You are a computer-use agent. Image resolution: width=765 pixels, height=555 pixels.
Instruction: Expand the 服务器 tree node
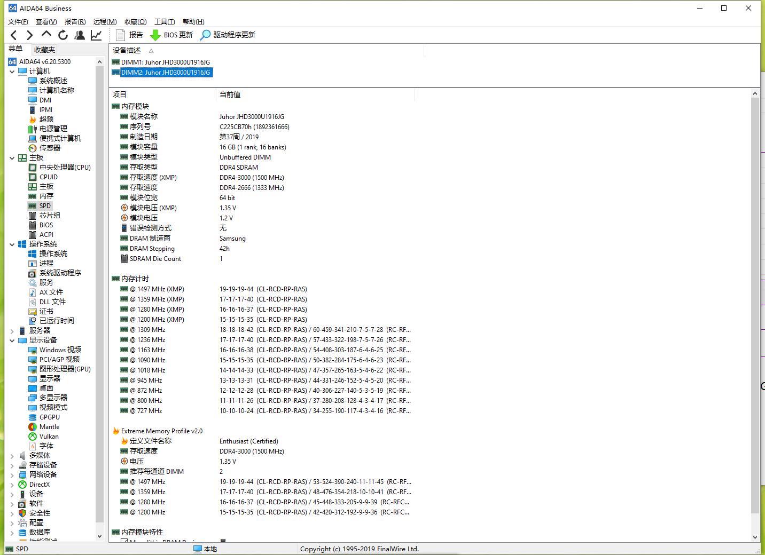coord(12,331)
